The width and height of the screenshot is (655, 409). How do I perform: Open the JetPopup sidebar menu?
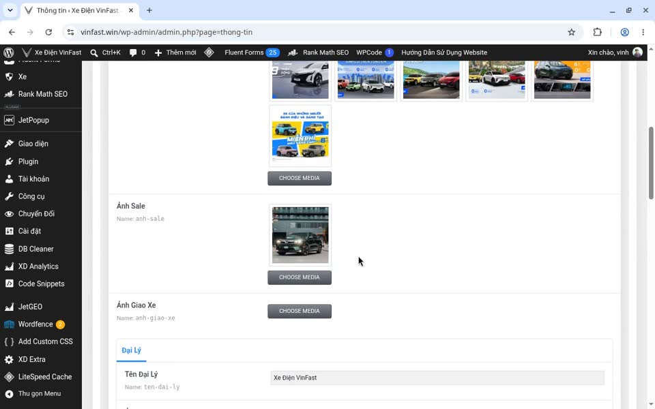pos(41,120)
